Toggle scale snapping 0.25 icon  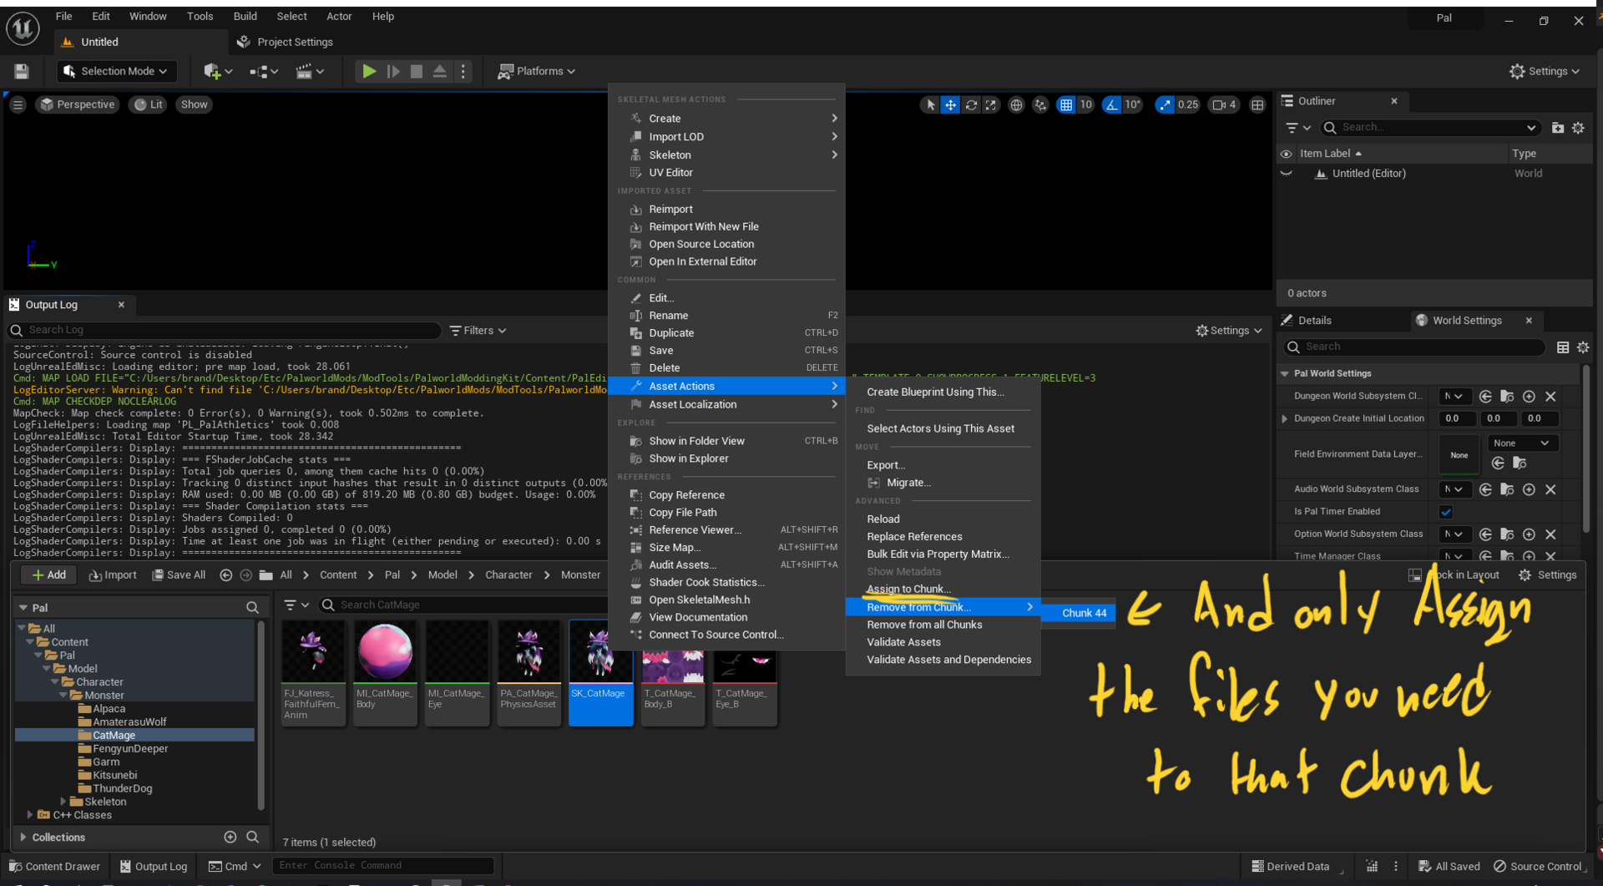[1165, 104]
